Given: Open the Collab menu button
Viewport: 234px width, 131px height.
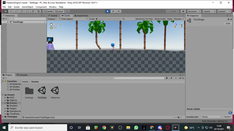Looking at the screenshot, I should (x=173, y=11).
